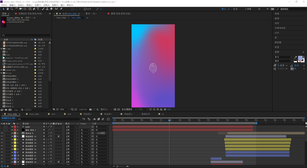Screen dimensions: 307x168
Task: Toggle adjustment layer switch for 调整图层 13
Action: 58,136
